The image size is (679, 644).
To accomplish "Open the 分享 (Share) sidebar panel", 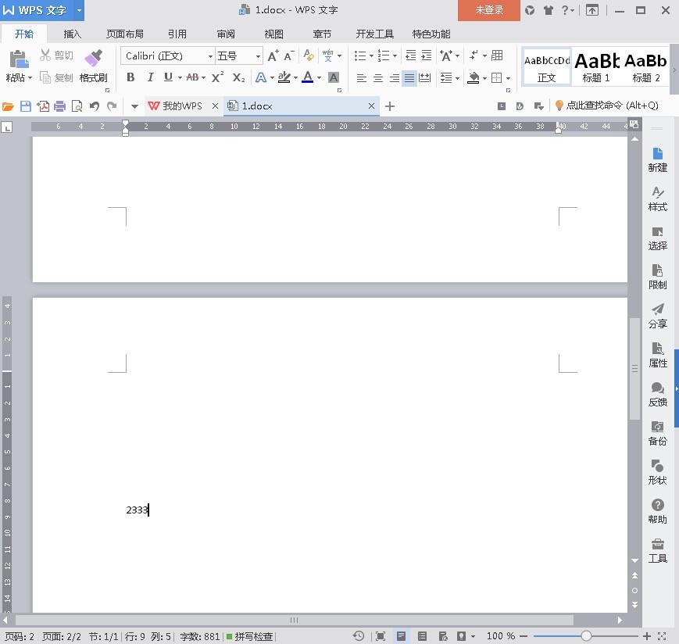I will [x=657, y=316].
